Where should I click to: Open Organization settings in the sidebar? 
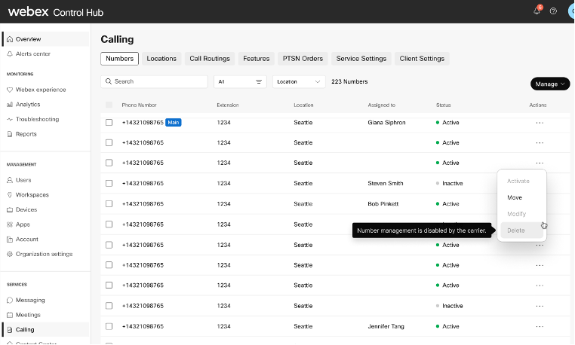click(x=44, y=254)
